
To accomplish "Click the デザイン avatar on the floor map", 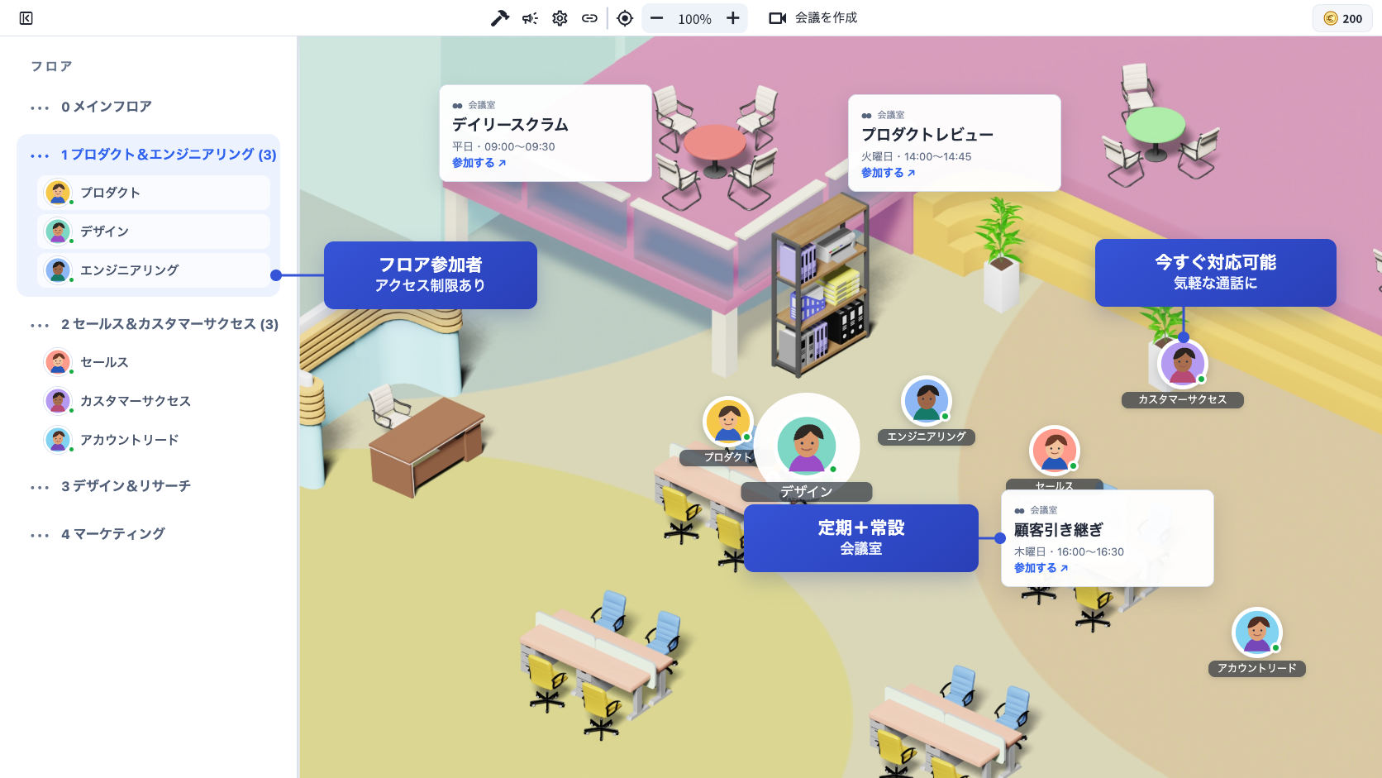I will pyautogui.click(x=807, y=445).
